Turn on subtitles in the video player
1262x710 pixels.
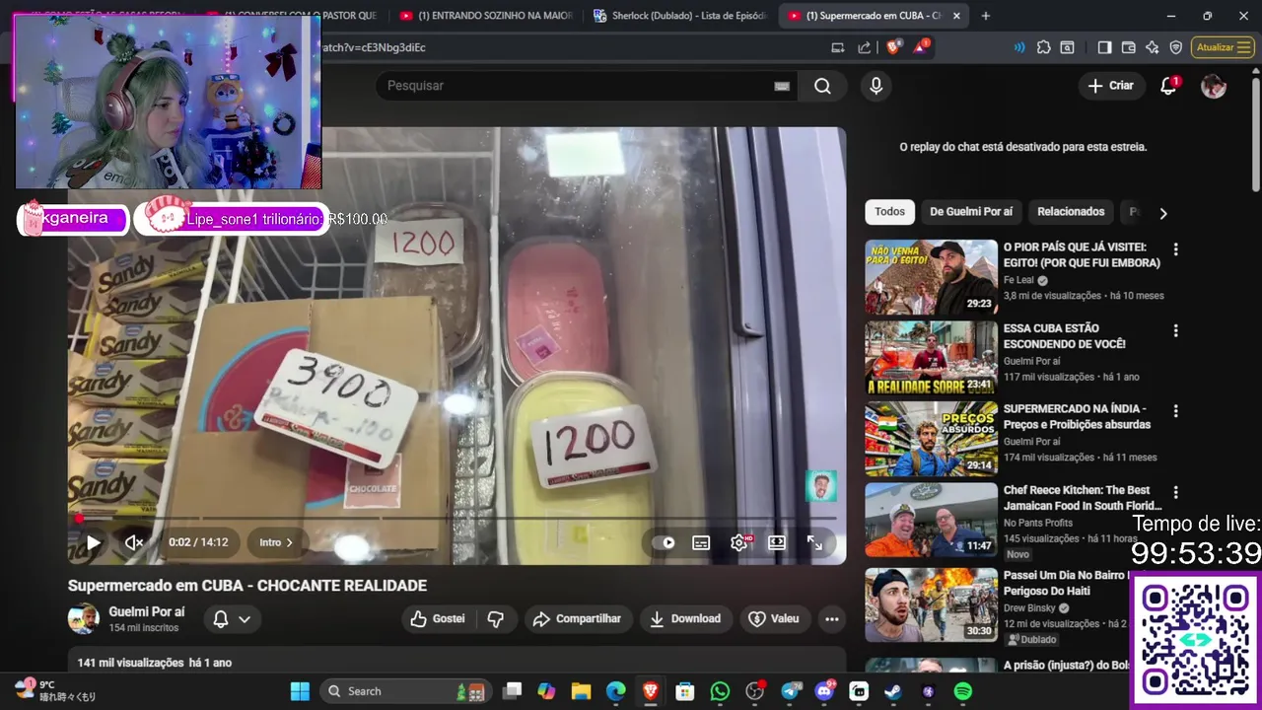(701, 542)
